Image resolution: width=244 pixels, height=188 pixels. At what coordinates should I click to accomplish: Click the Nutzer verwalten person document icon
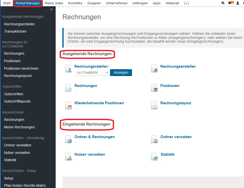pos(69,156)
